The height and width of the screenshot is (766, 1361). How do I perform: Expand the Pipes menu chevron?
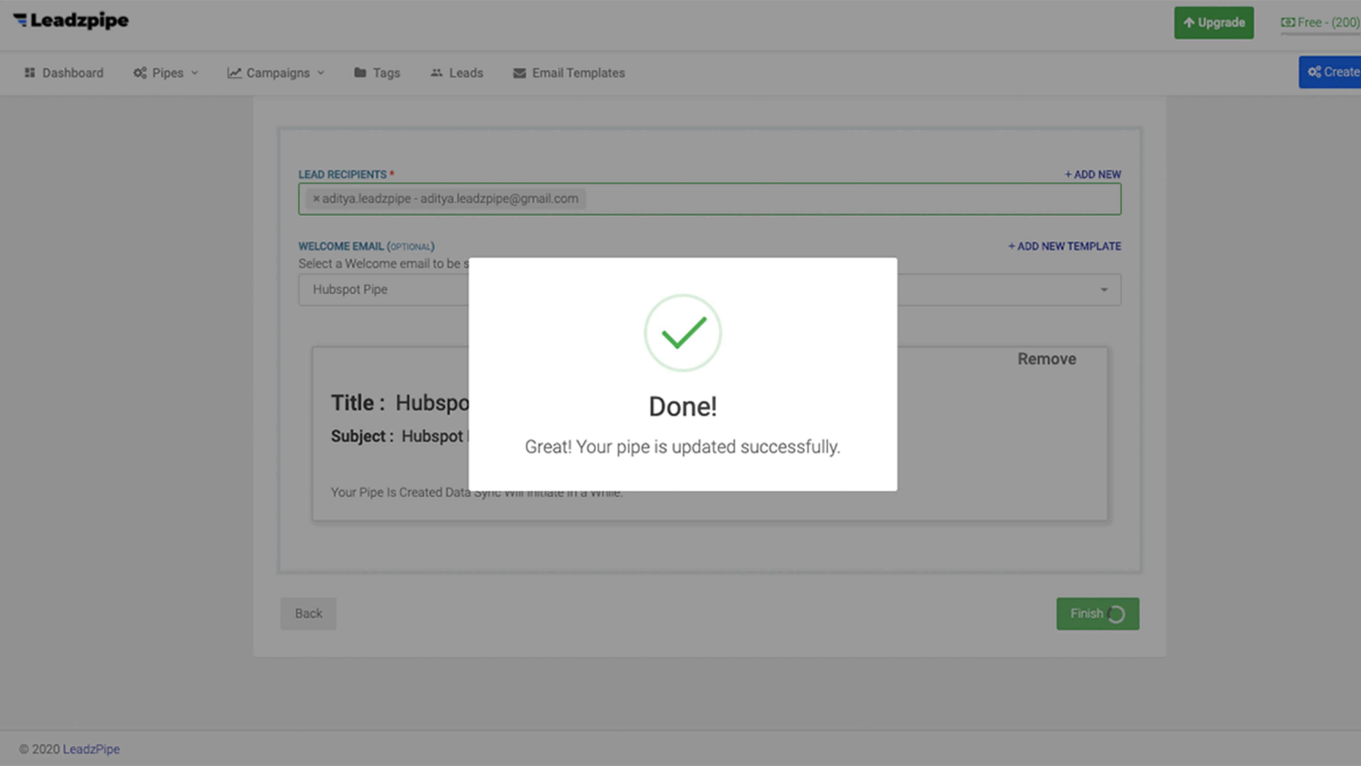(194, 73)
